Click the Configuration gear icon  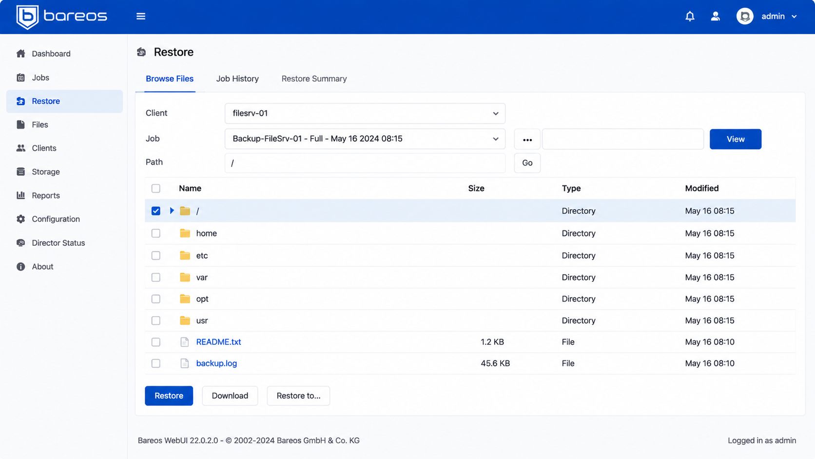coord(20,219)
